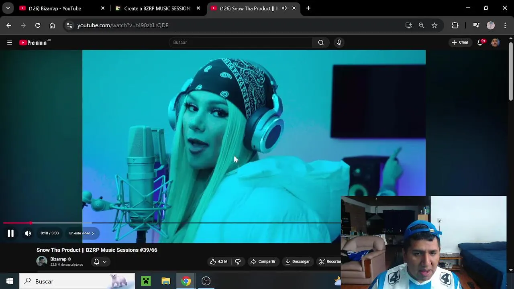The width and height of the screenshot is (514, 289).
Task: Bookmark this page with star
Action: [434, 25]
